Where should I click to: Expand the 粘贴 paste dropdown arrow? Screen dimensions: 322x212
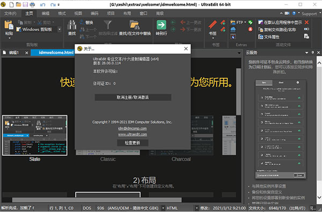pos(9,38)
